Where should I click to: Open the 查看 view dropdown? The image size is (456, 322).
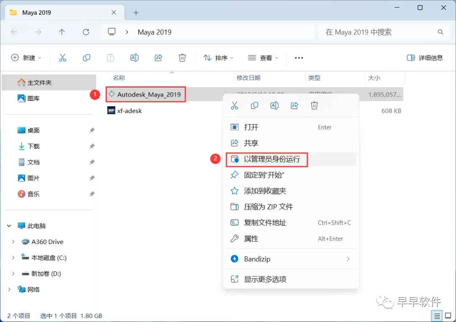(263, 58)
